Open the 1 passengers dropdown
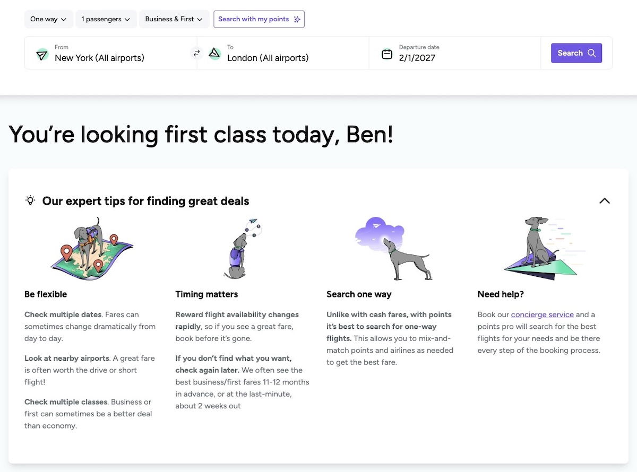Viewport: 637px width, 472px height. (106, 19)
